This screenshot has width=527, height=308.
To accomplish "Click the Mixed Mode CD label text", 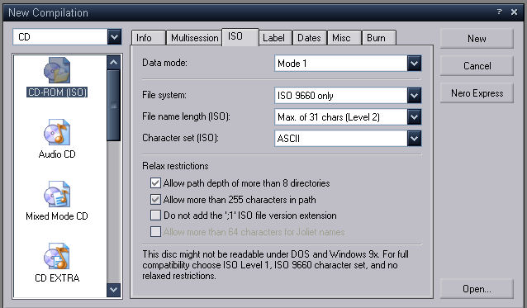I will coord(57,216).
